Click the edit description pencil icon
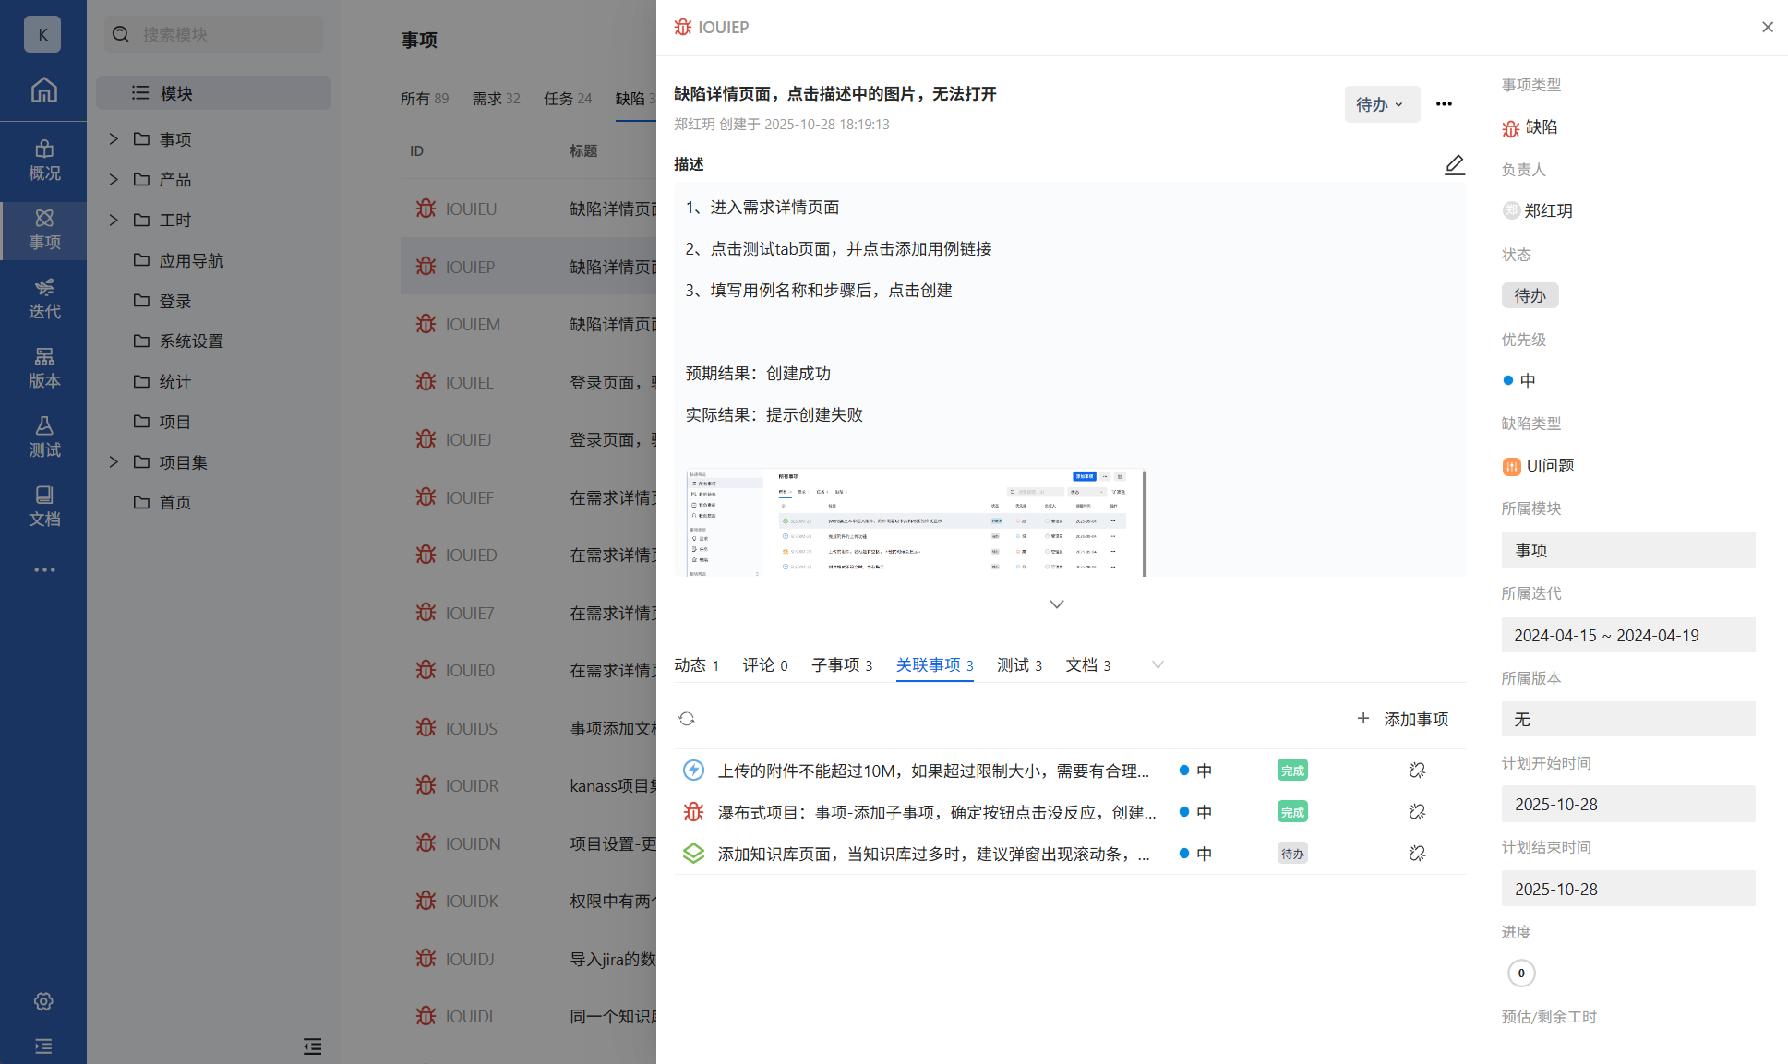Viewport: 1788px width, 1064px height. pyautogui.click(x=1454, y=164)
